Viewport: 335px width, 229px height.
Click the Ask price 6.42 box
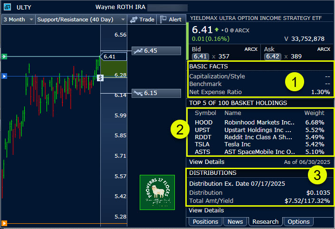pos(271,56)
